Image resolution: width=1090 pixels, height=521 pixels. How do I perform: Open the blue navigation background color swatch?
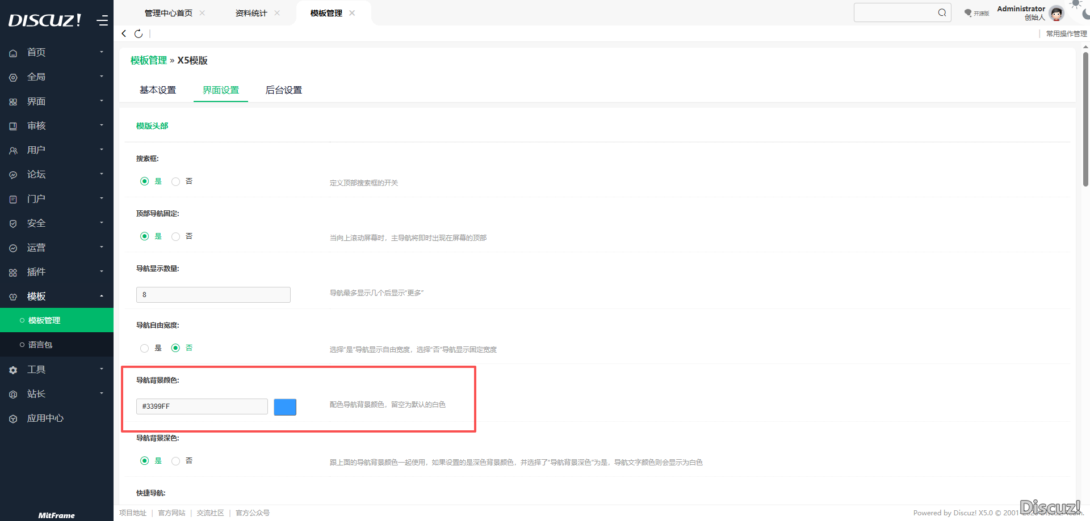(x=285, y=407)
